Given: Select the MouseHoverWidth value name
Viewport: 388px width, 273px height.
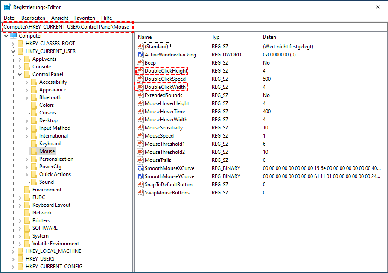Looking at the screenshot, I should coord(166,119).
